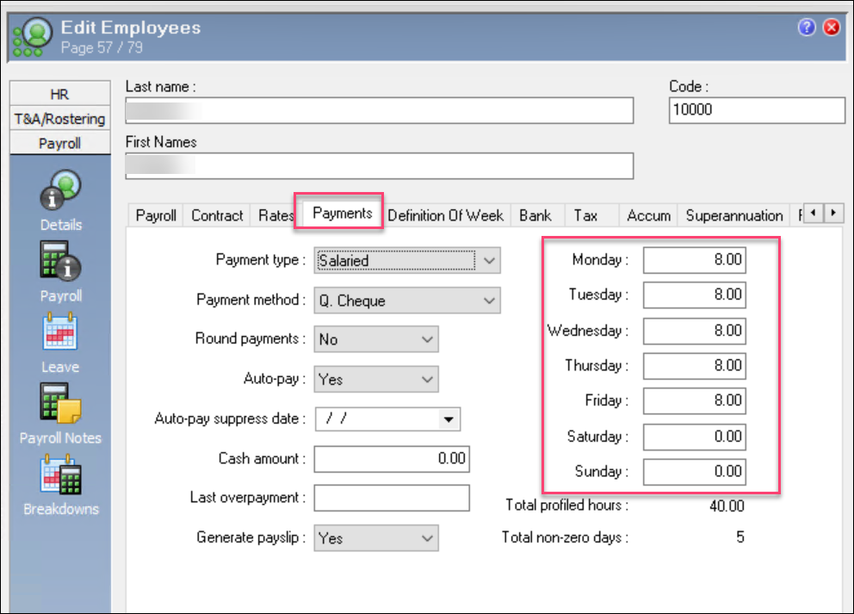Open the Auto-pay suppress date picker arrow
The image size is (854, 614).
point(449,419)
